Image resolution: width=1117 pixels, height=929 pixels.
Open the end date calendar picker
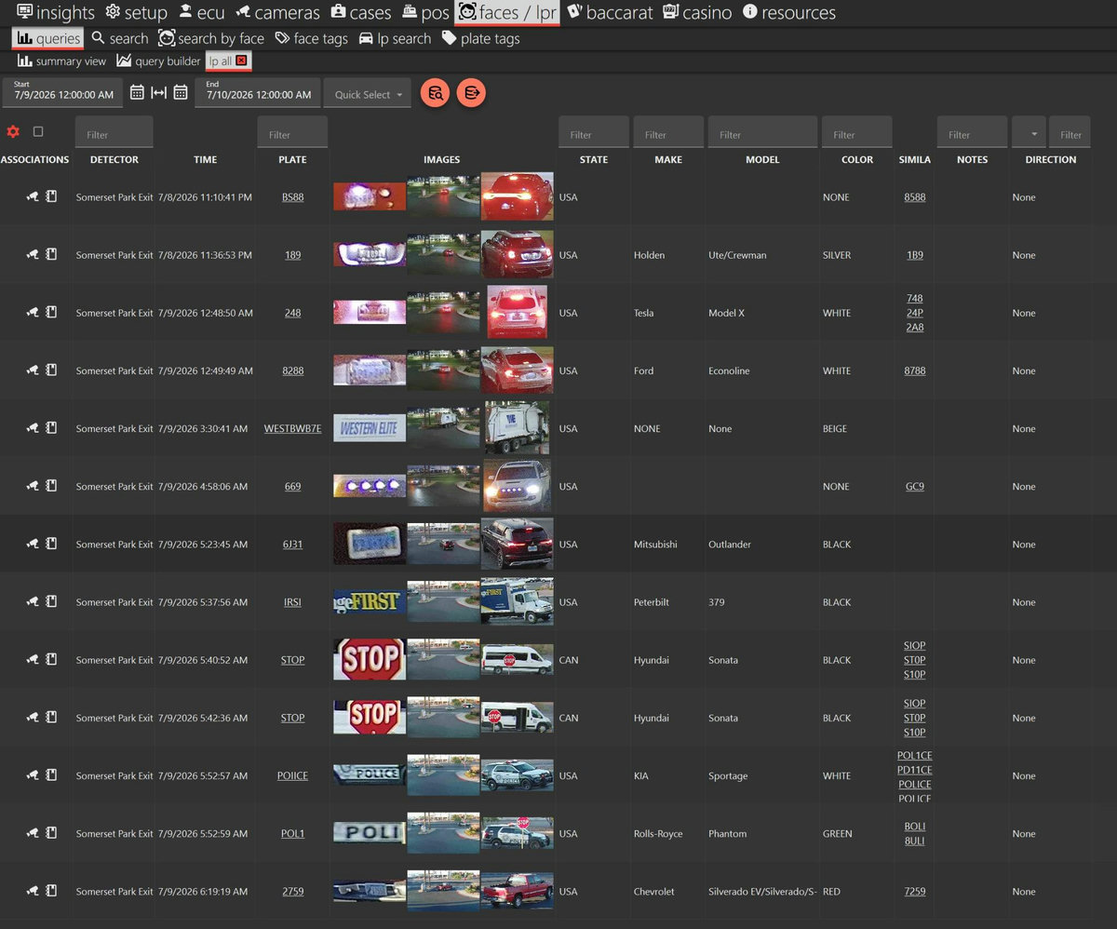[x=181, y=92]
